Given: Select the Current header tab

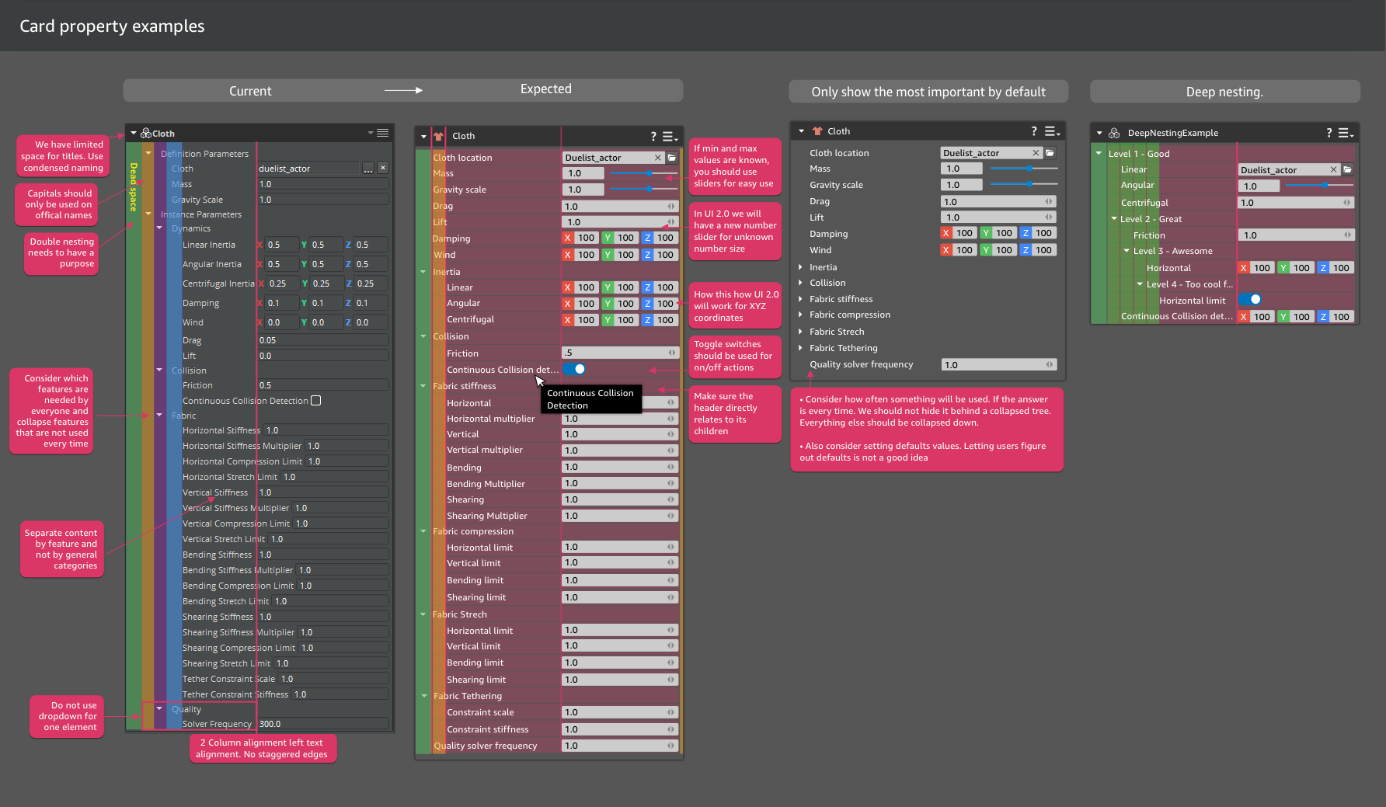Looking at the screenshot, I should [x=249, y=91].
